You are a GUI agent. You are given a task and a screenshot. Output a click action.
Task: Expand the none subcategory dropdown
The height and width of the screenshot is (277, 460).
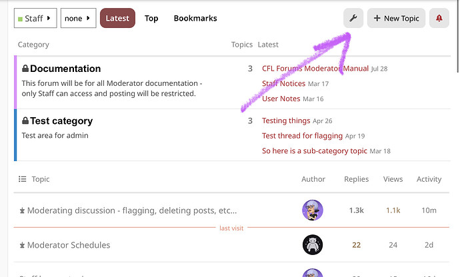click(78, 18)
